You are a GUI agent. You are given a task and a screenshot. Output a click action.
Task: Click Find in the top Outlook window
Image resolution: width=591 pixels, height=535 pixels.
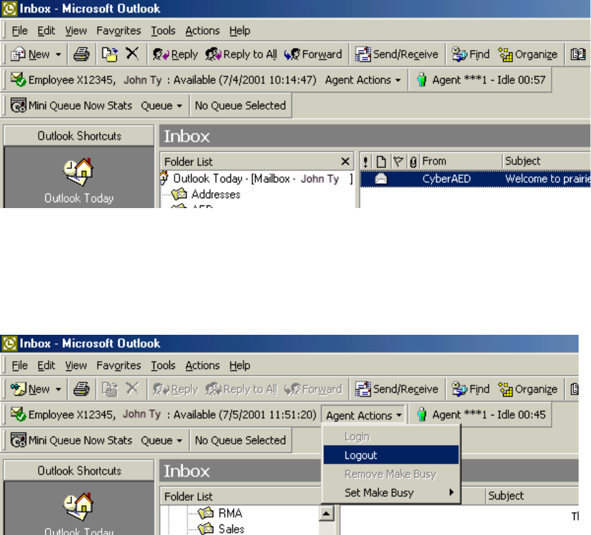(470, 54)
